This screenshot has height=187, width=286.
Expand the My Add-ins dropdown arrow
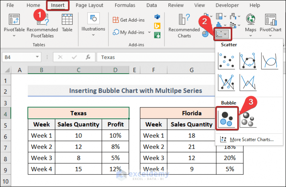coord(150,32)
